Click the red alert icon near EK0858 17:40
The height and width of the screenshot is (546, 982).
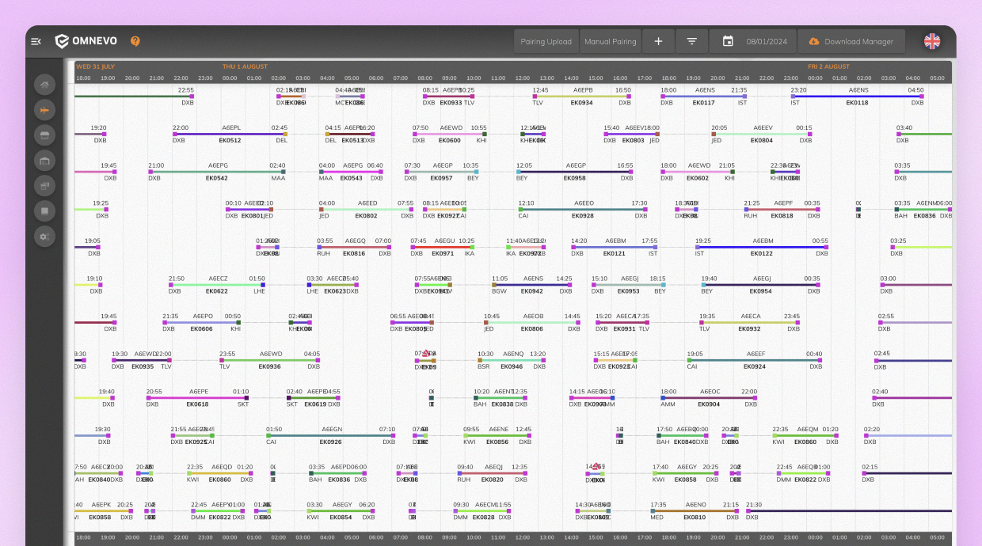[595, 466]
